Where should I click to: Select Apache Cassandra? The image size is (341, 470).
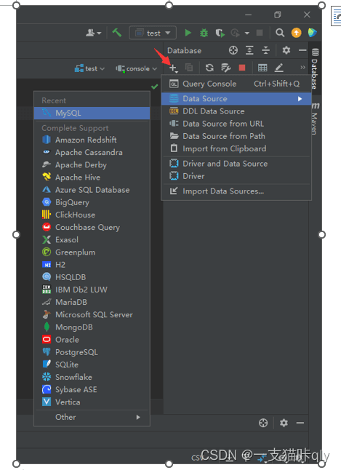[92, 153]
